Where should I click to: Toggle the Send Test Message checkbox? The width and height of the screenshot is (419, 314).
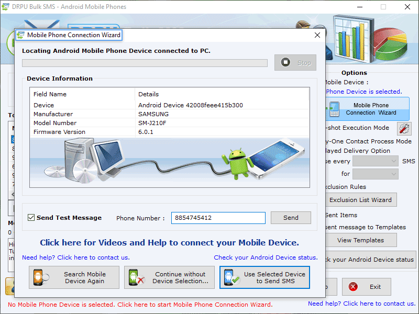(31, 218)
